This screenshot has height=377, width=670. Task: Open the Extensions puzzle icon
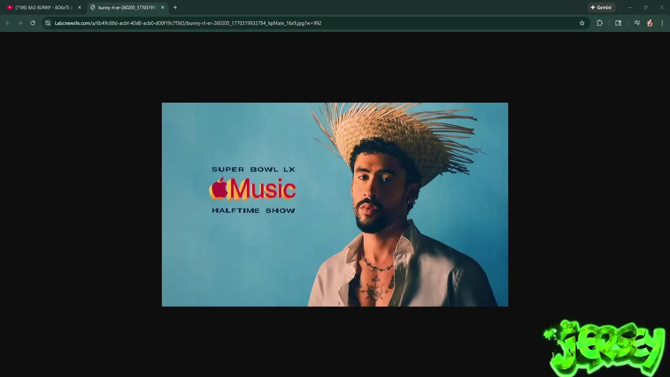tap(600, 23)
